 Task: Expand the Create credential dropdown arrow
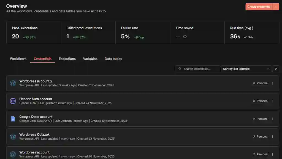(276, 7)
